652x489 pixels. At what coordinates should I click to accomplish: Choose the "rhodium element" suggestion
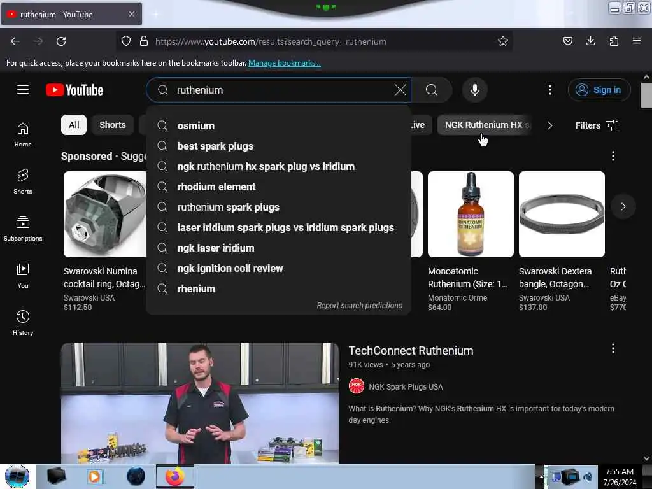pyautogui.click(x=278, y=187)
